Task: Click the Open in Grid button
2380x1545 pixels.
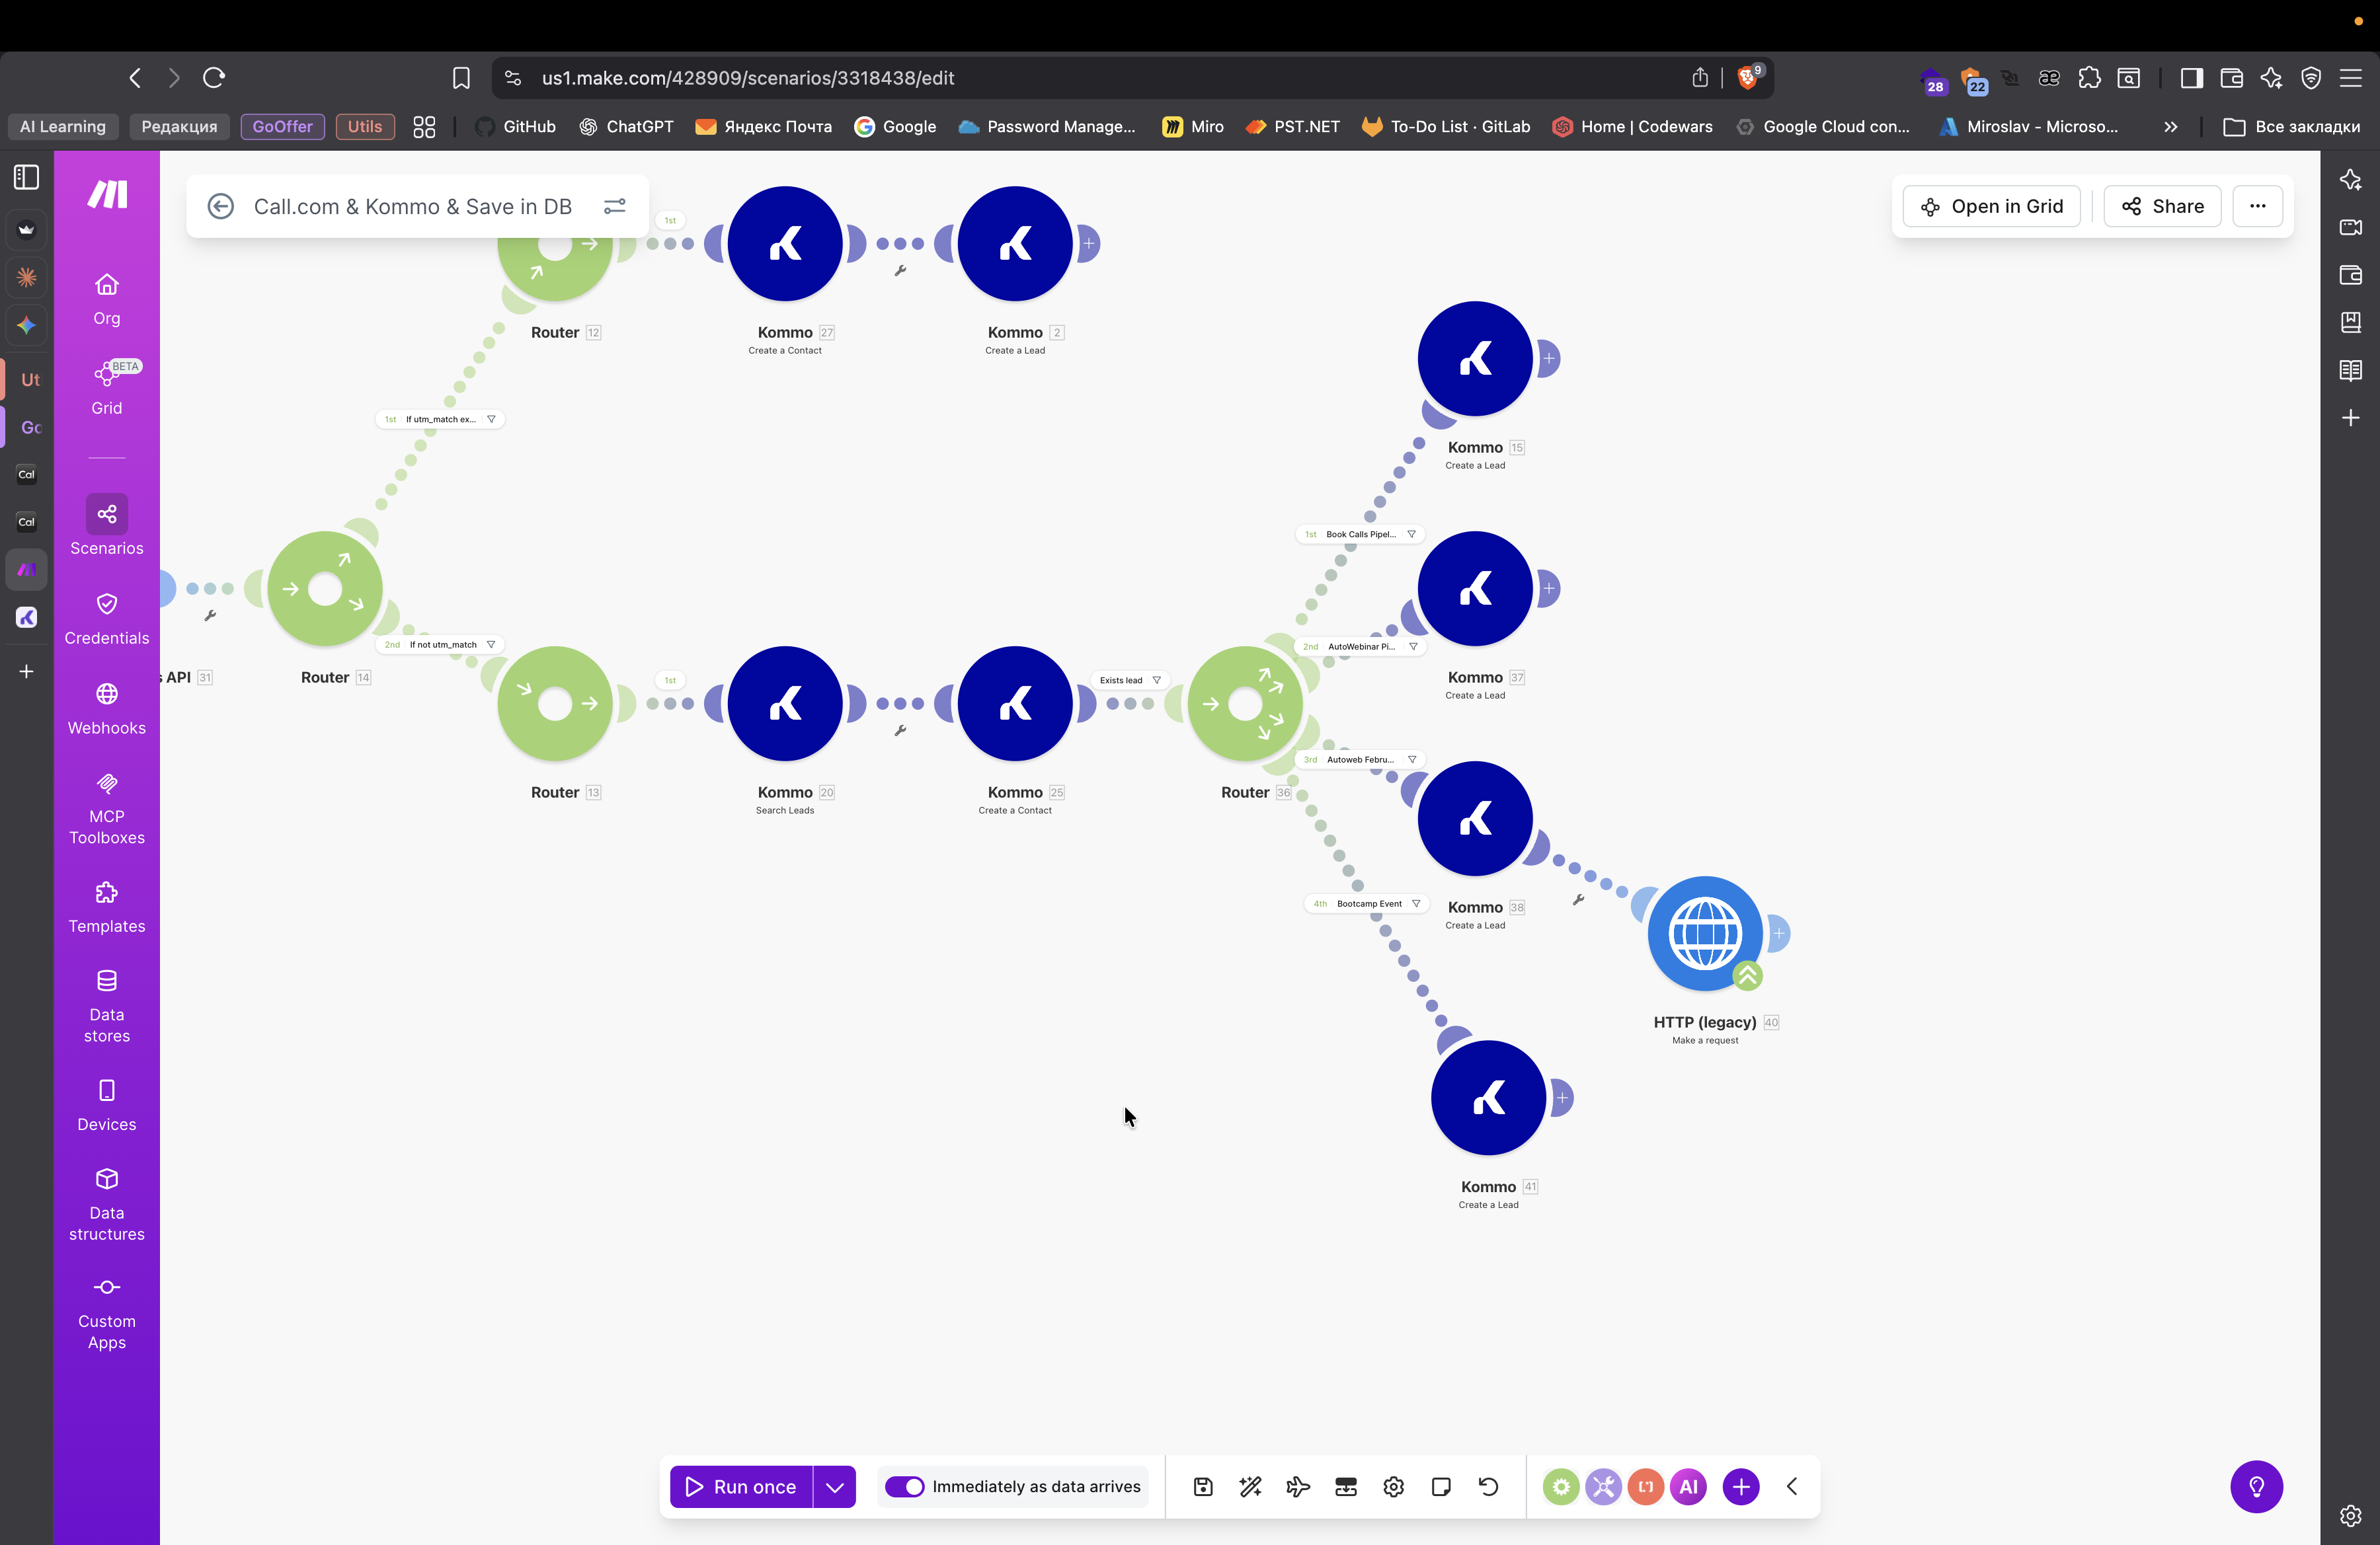Action: click(x=1991, y=206)
